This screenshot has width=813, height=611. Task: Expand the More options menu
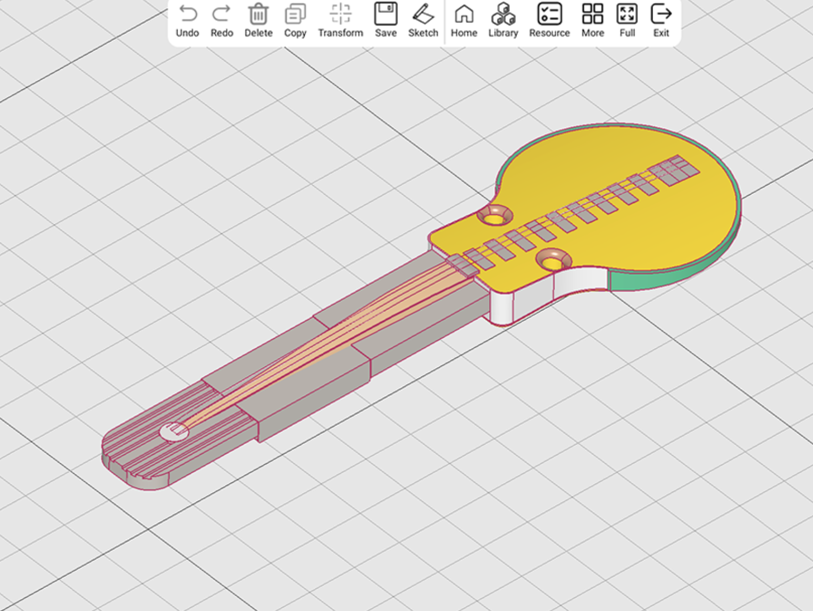click(592, 14)
